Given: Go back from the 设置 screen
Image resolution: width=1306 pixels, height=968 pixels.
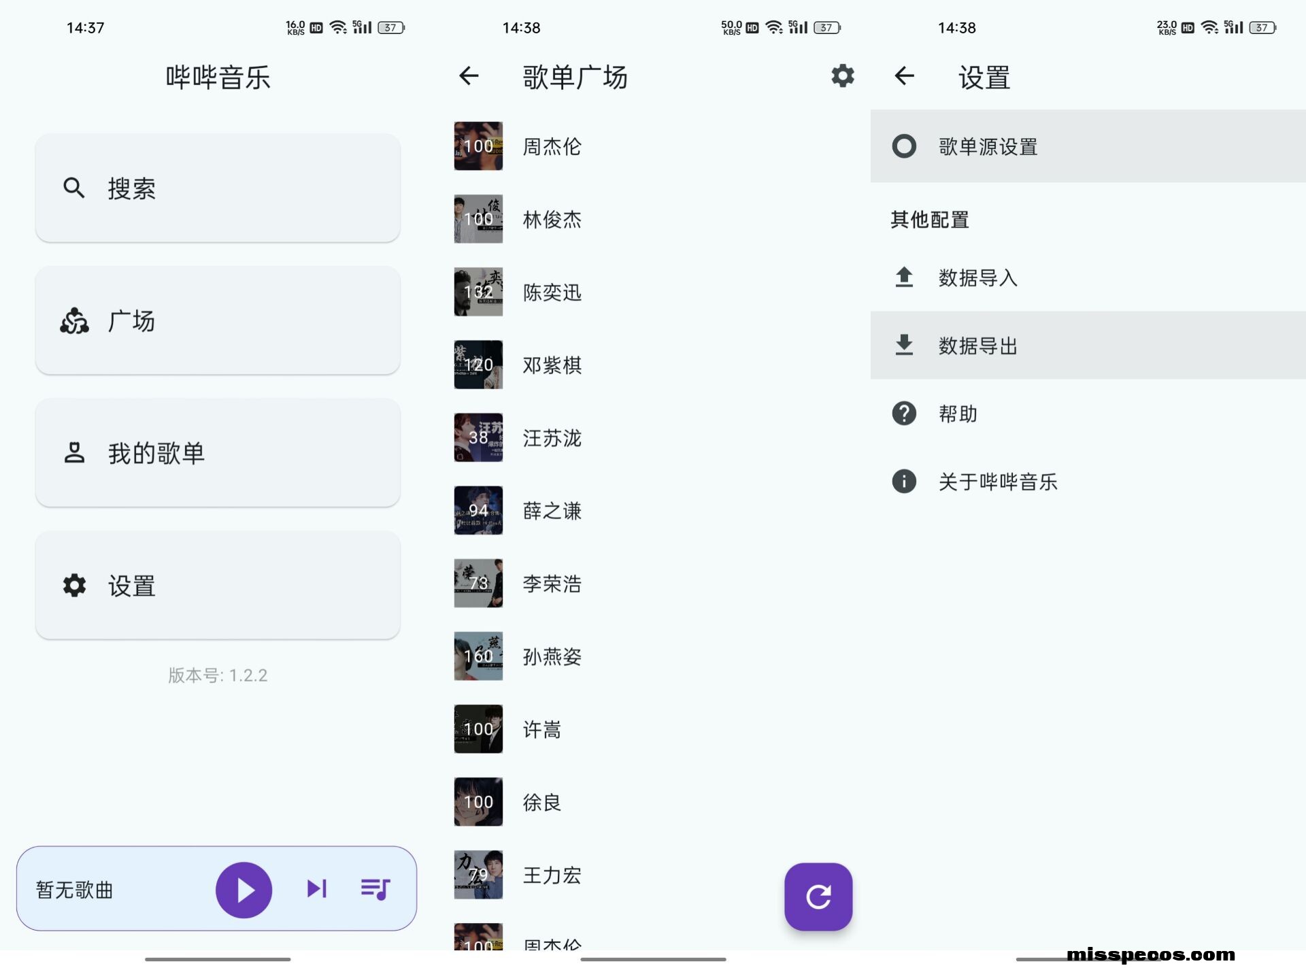Looking at the screenshot, I should 904,76.
